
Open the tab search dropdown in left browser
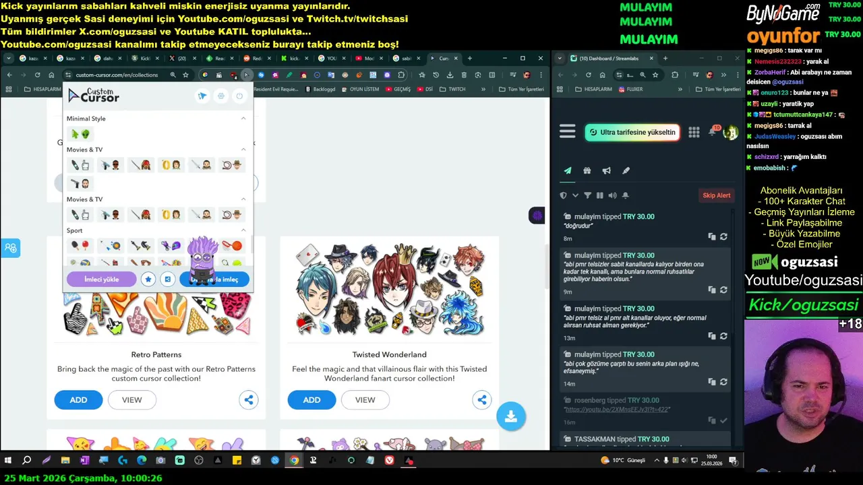[x=9, y=58]
